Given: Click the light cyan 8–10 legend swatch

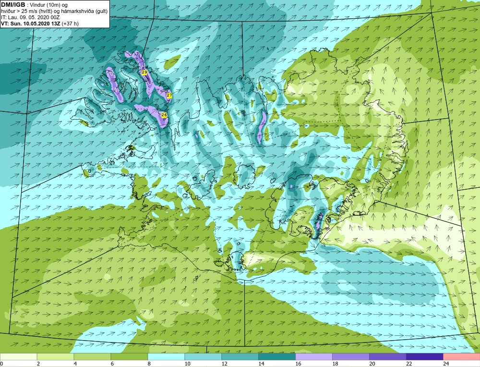Looking at the screenshot, I should tap(166, 356).
